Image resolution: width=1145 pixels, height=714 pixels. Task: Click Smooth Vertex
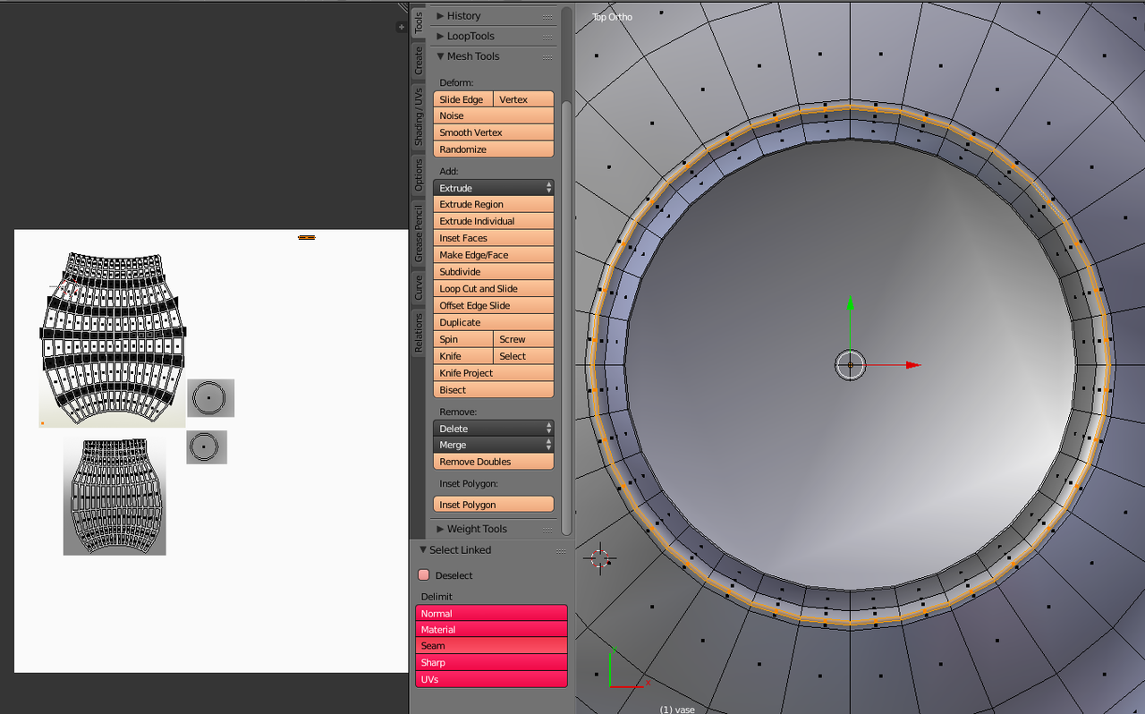(494, 132)
